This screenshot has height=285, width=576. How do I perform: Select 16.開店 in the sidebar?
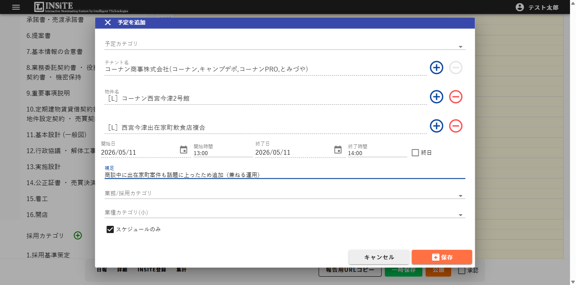click(x=37, y=215)
